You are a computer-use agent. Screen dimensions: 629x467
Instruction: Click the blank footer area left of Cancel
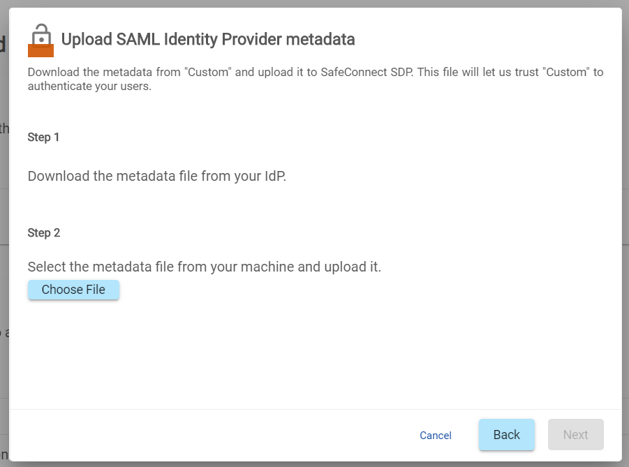point(209,436)
